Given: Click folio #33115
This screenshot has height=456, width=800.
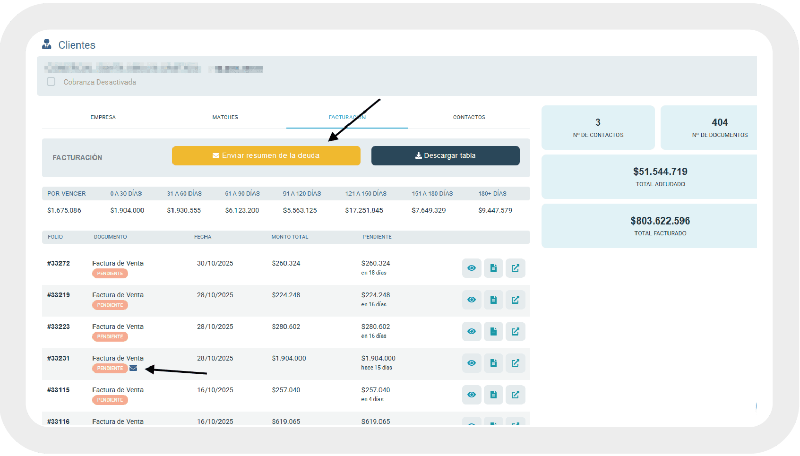Looking at the screenshot, I should coord(59,390).
